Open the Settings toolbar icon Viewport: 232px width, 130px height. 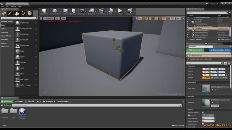[82, 12]
